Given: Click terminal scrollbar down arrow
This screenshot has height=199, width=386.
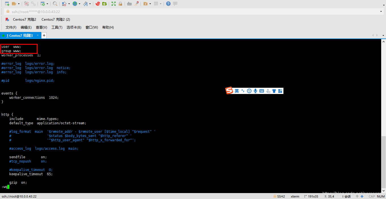Looking at the screenshot, I should pyautogui.click(x=383, y=191).
